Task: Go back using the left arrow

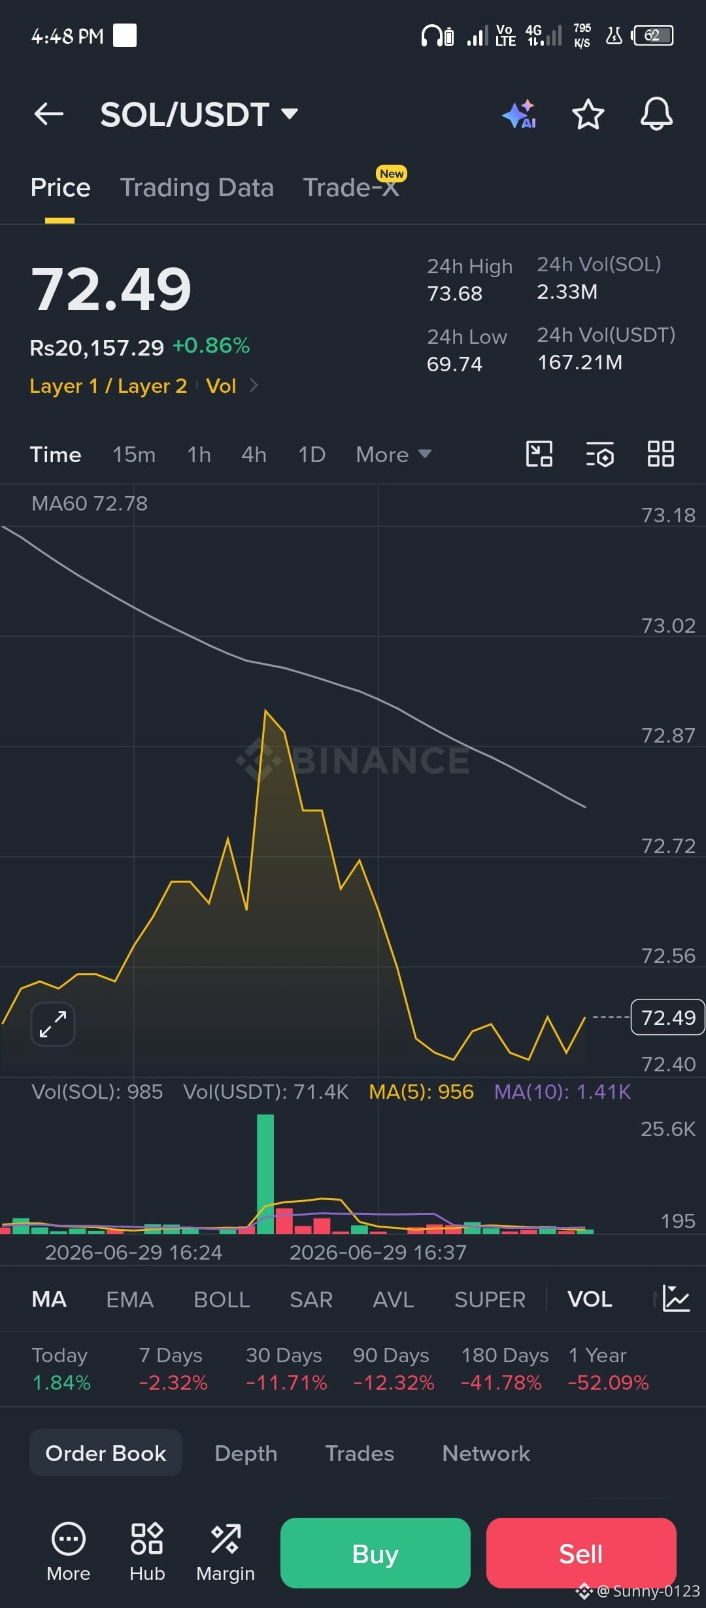Action: pos(49,114)
